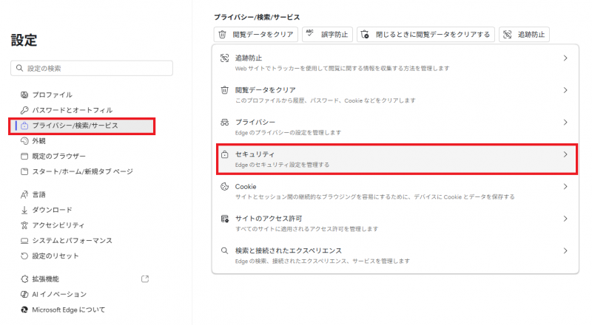592x325 pixels.
Task: Click magnifier icon in 検索と接続されたエクスペリエンス row
Action: pyautogui.click(x=224, y=251)
